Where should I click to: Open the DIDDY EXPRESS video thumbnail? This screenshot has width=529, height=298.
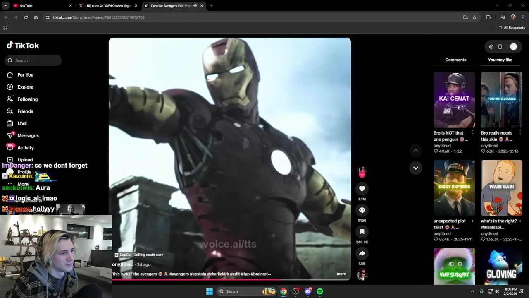454,188
